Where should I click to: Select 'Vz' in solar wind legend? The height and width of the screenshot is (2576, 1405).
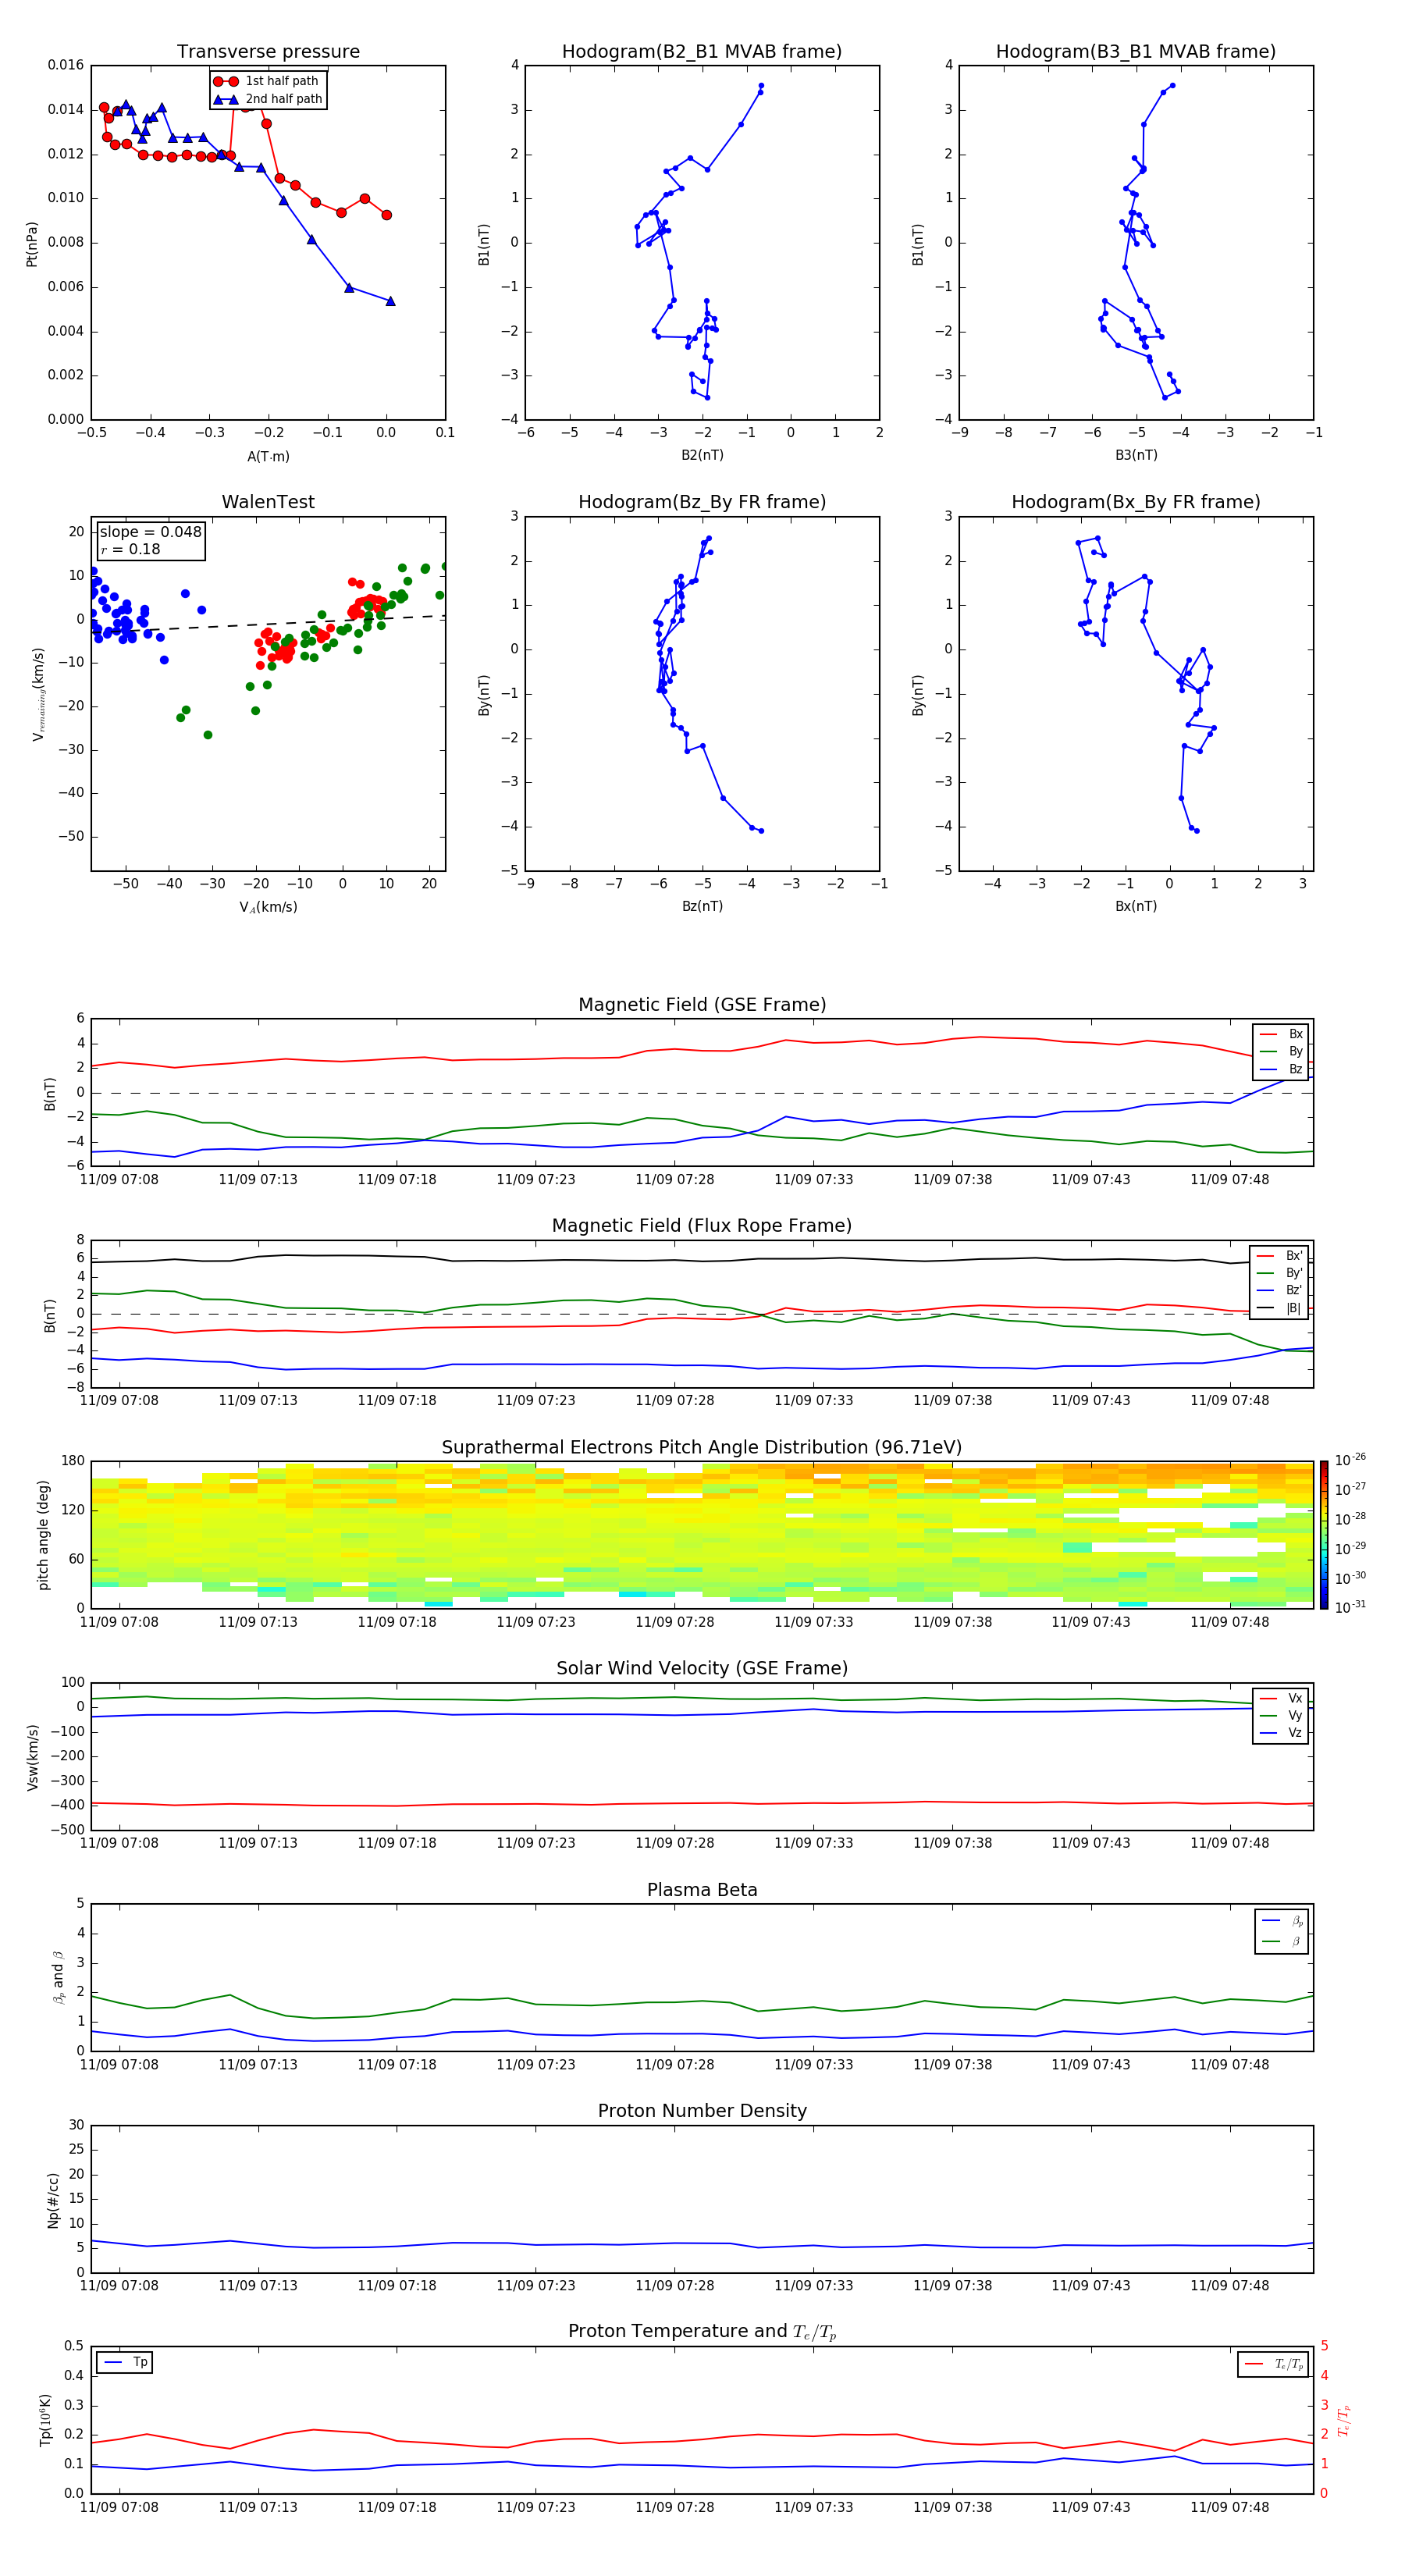coord(1281,1733)
